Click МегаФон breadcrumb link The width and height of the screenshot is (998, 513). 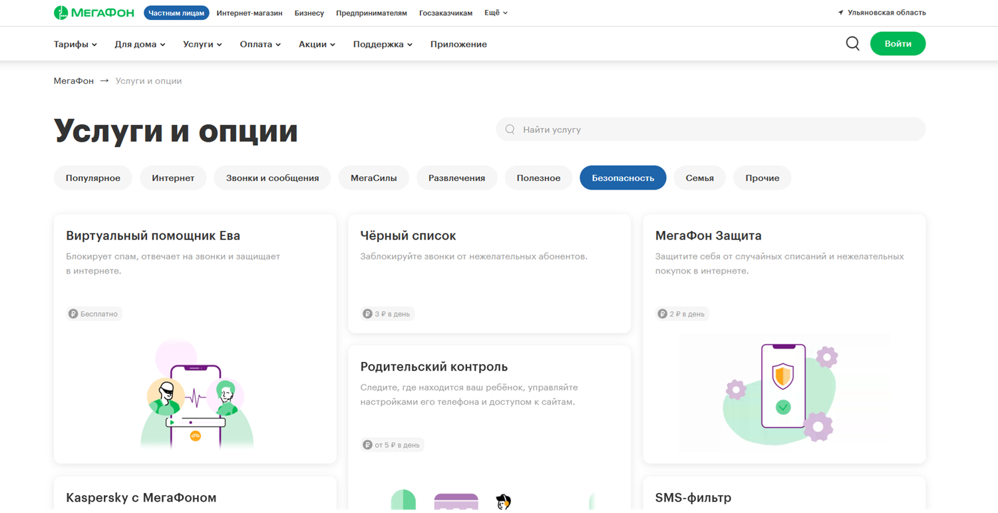pyautogui.click(x=74, y=81)
